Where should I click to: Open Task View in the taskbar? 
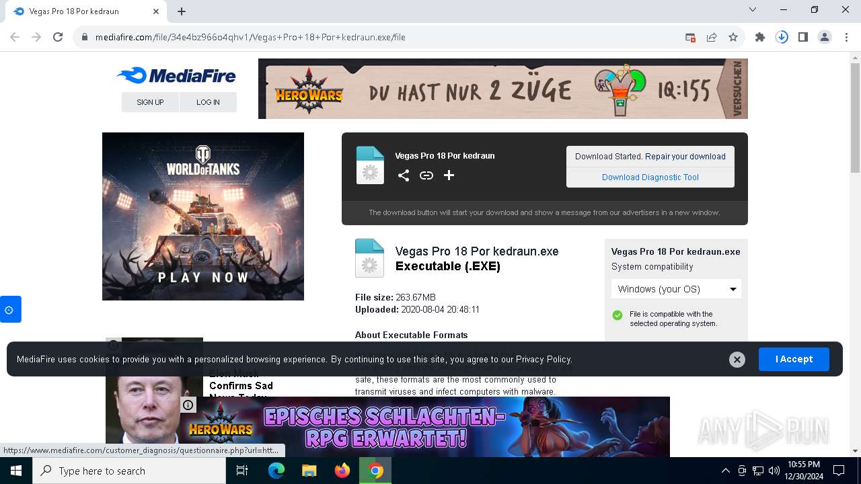point(242,471)
